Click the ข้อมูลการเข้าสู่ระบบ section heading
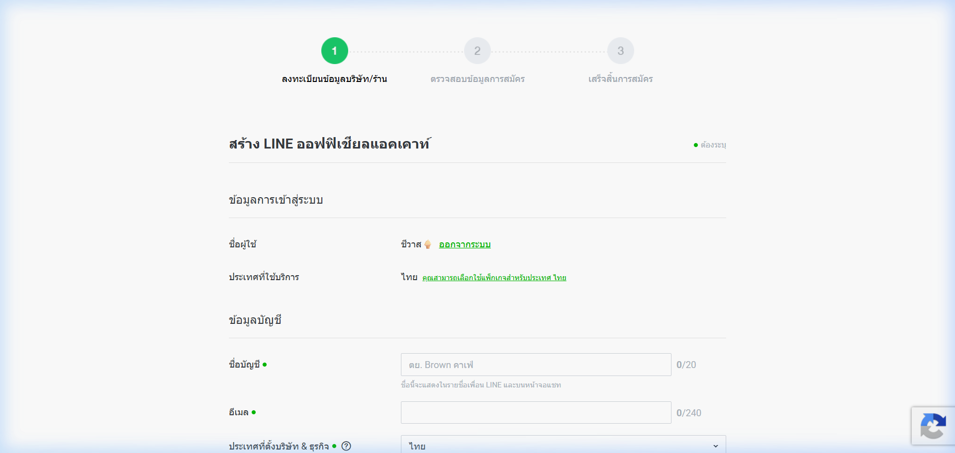This screenshot has height=453, width=955. pos(276,200)
